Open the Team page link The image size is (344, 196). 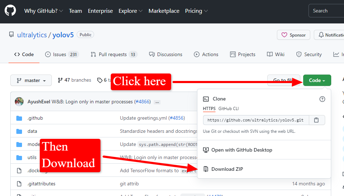pyautogui.click(x=76, y=11)
